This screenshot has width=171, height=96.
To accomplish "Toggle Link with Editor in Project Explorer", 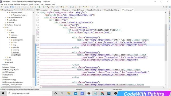I will tap(22, 10).
